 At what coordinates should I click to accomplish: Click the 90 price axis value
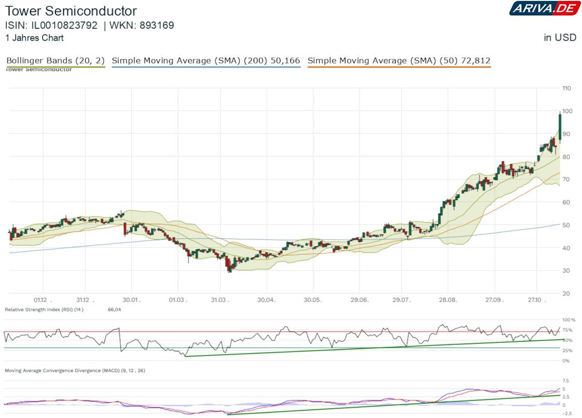pyautogui.click(x=567, y=134)
